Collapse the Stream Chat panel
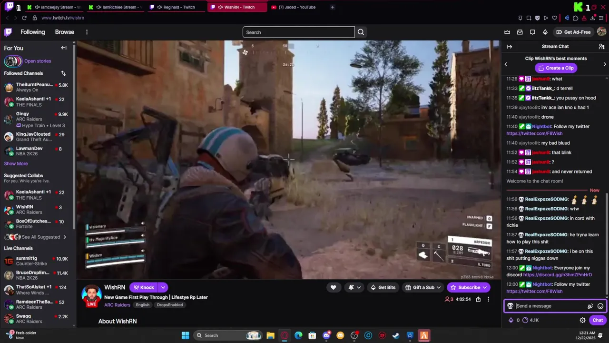 point(509,46)
